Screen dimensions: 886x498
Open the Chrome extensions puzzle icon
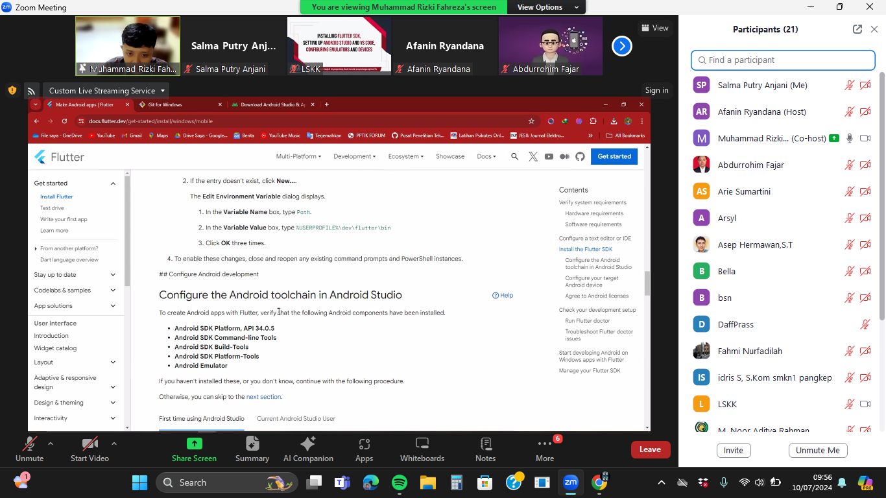point(593,121)
